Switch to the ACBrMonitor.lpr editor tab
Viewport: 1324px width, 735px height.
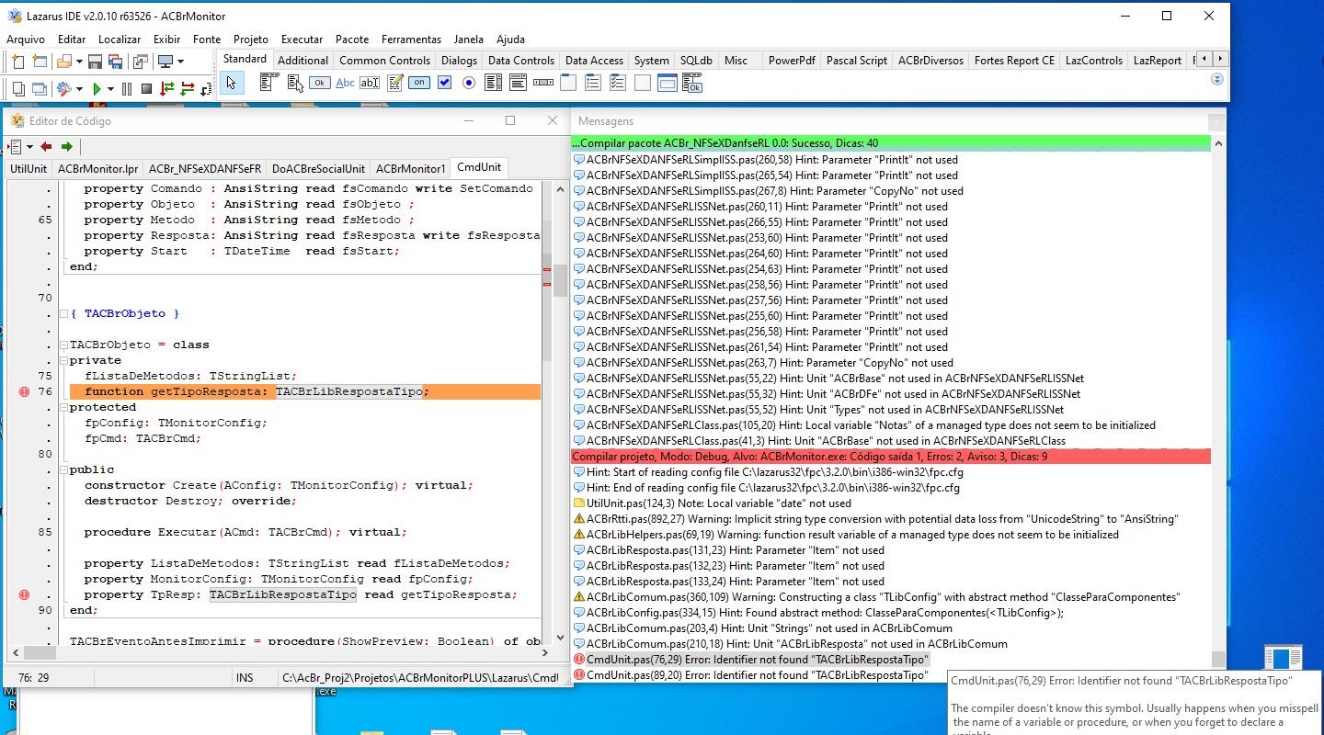point(97,169)
